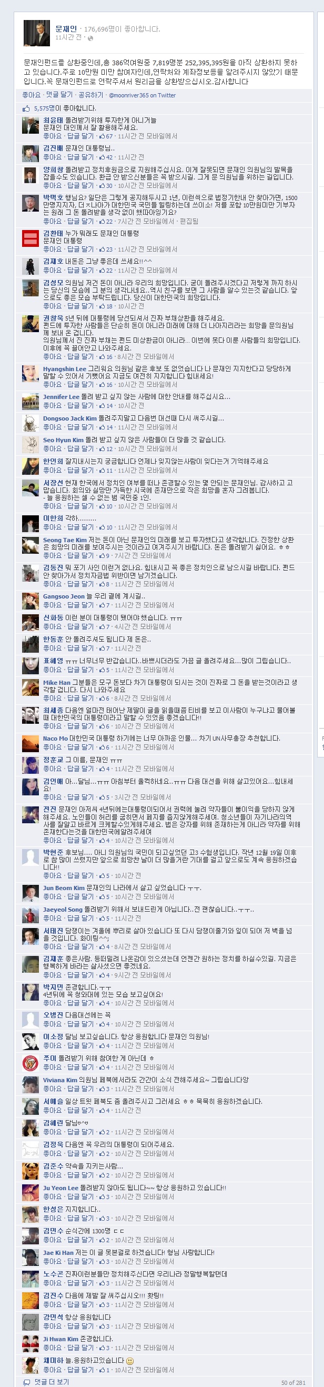The width and height of the screenshot is (324, 1387).
Task: Open the @moonriver365 on Twitter link
Action: click(142, 95)
